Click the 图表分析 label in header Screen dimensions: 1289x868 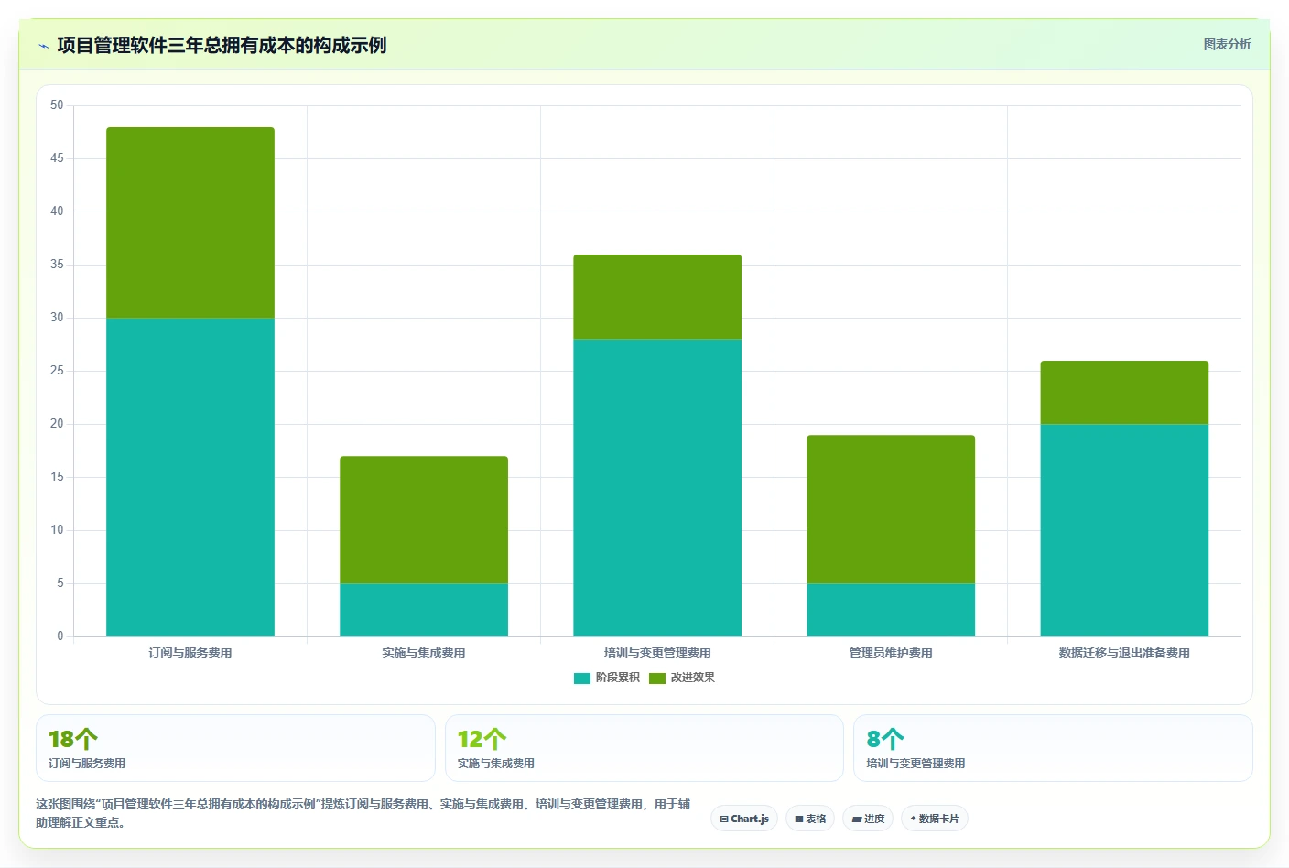[x=1227, y=44]
